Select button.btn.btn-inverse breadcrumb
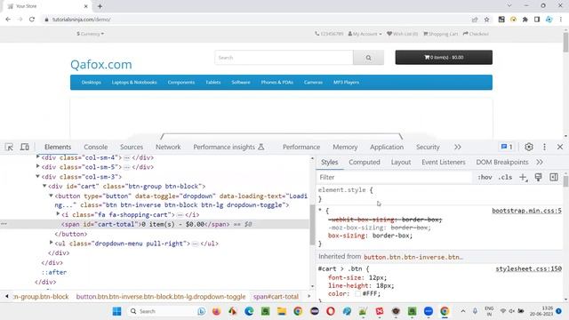 click(161, 296)
